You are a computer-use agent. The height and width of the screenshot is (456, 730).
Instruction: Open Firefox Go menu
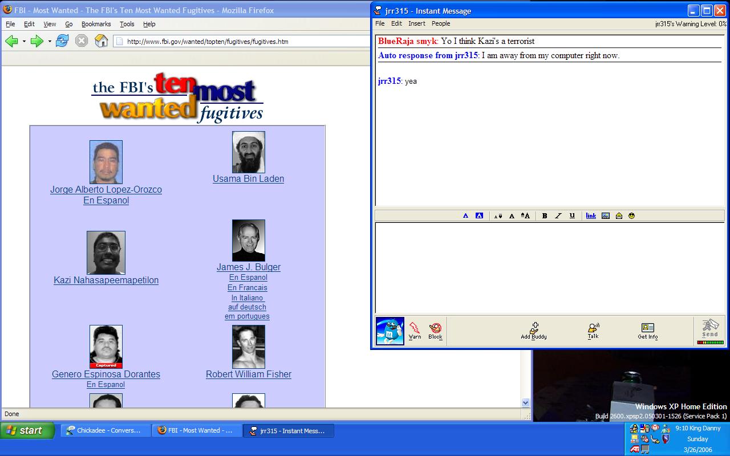[x=69, y=24]
